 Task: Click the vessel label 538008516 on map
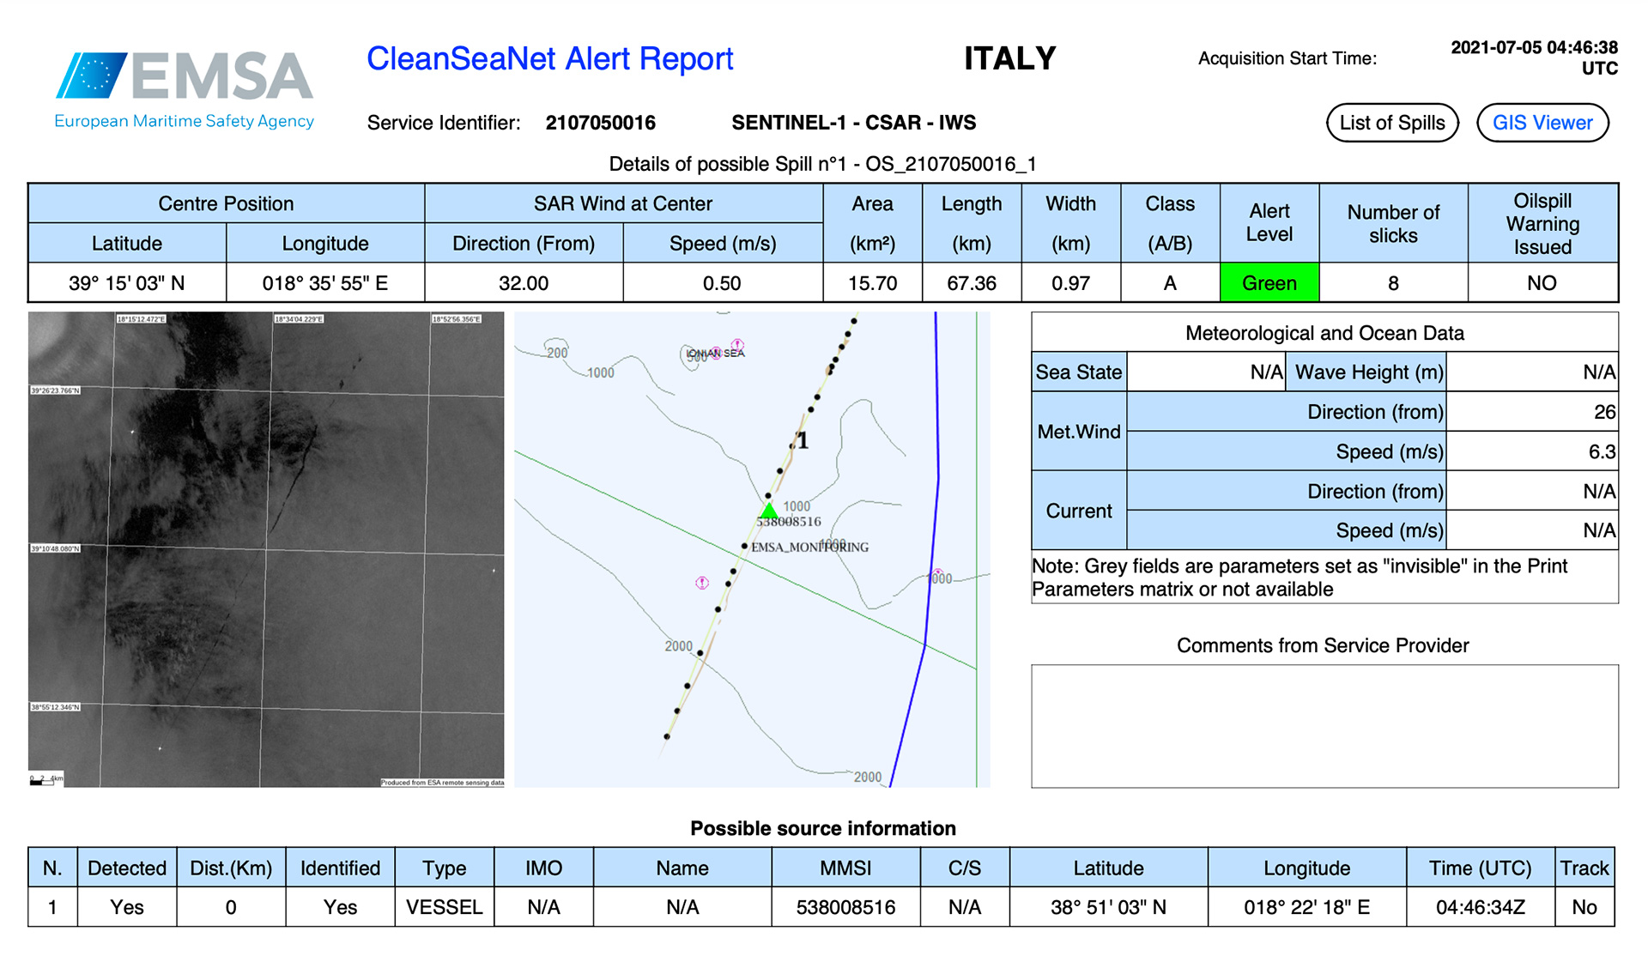tap(790, 522)
